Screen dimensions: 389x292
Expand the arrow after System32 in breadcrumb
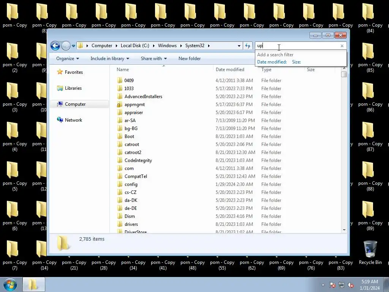pyautogui.click(x=209, y=46)
